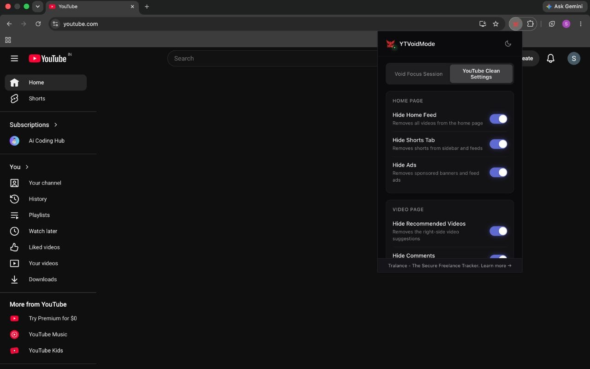Toggle Hide Recommended Videos switch
The image size is (590, 369).
coord(498,231)
